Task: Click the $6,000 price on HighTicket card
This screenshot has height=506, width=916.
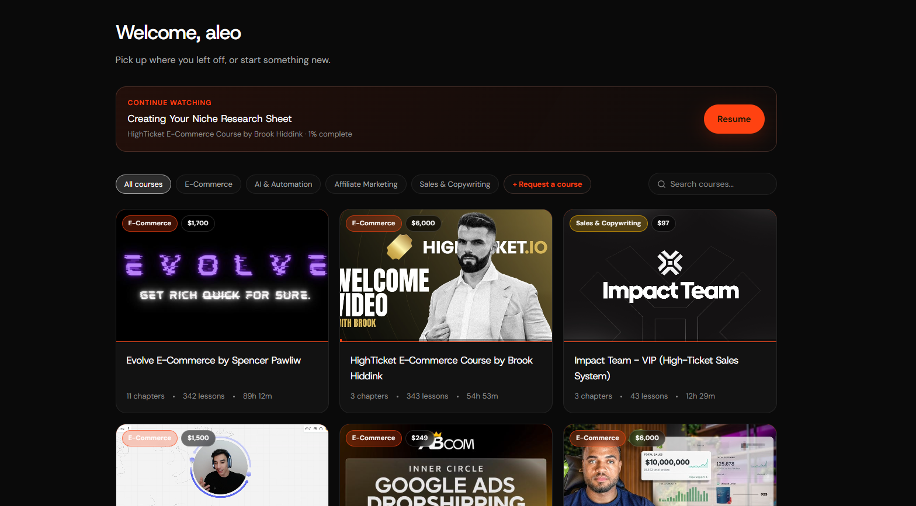Action: click(423, 224)
